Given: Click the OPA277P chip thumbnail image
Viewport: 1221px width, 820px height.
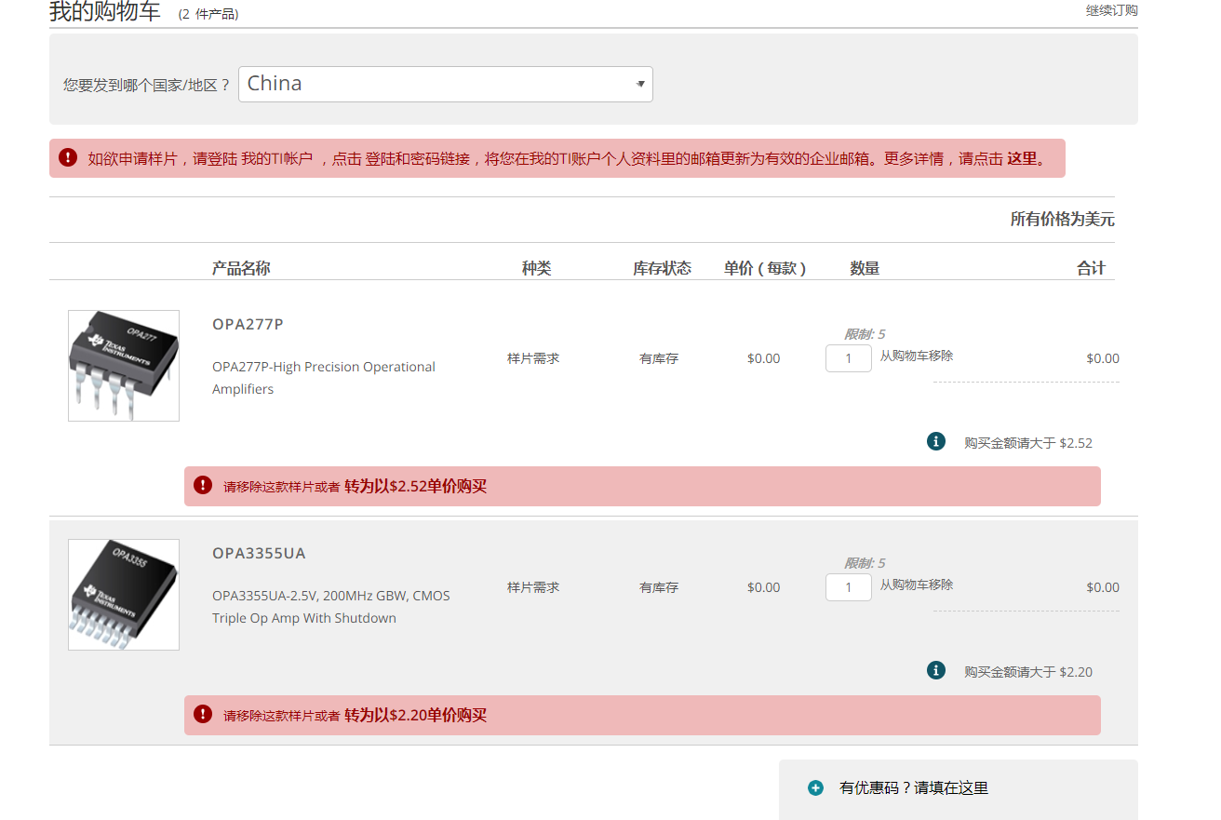Looking at the screenshot, I should [x=124, y=366].
